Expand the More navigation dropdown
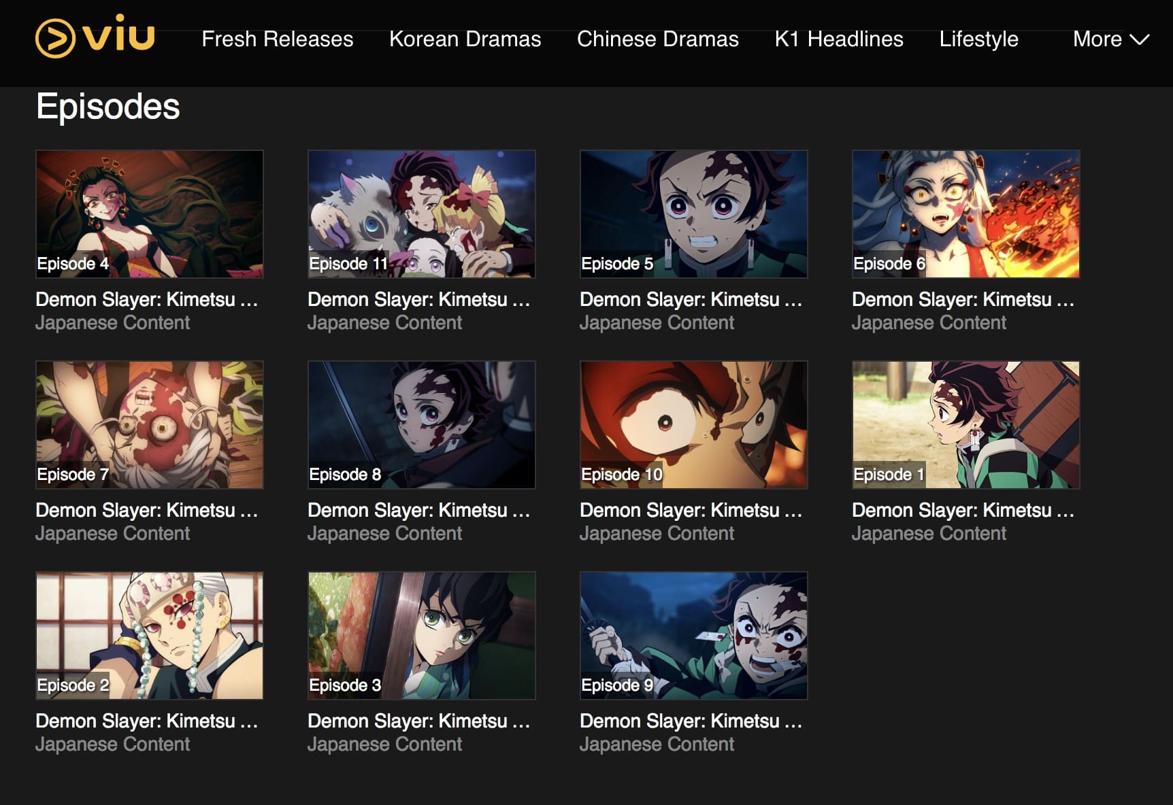The width and height of the screenshot is (1173, 805). point(1110,39)
